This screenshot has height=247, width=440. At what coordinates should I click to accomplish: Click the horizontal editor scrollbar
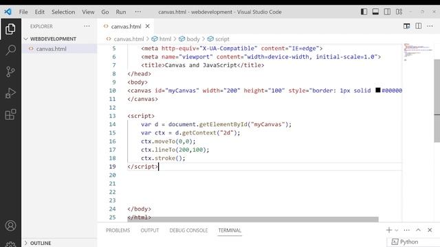[253, 219]
